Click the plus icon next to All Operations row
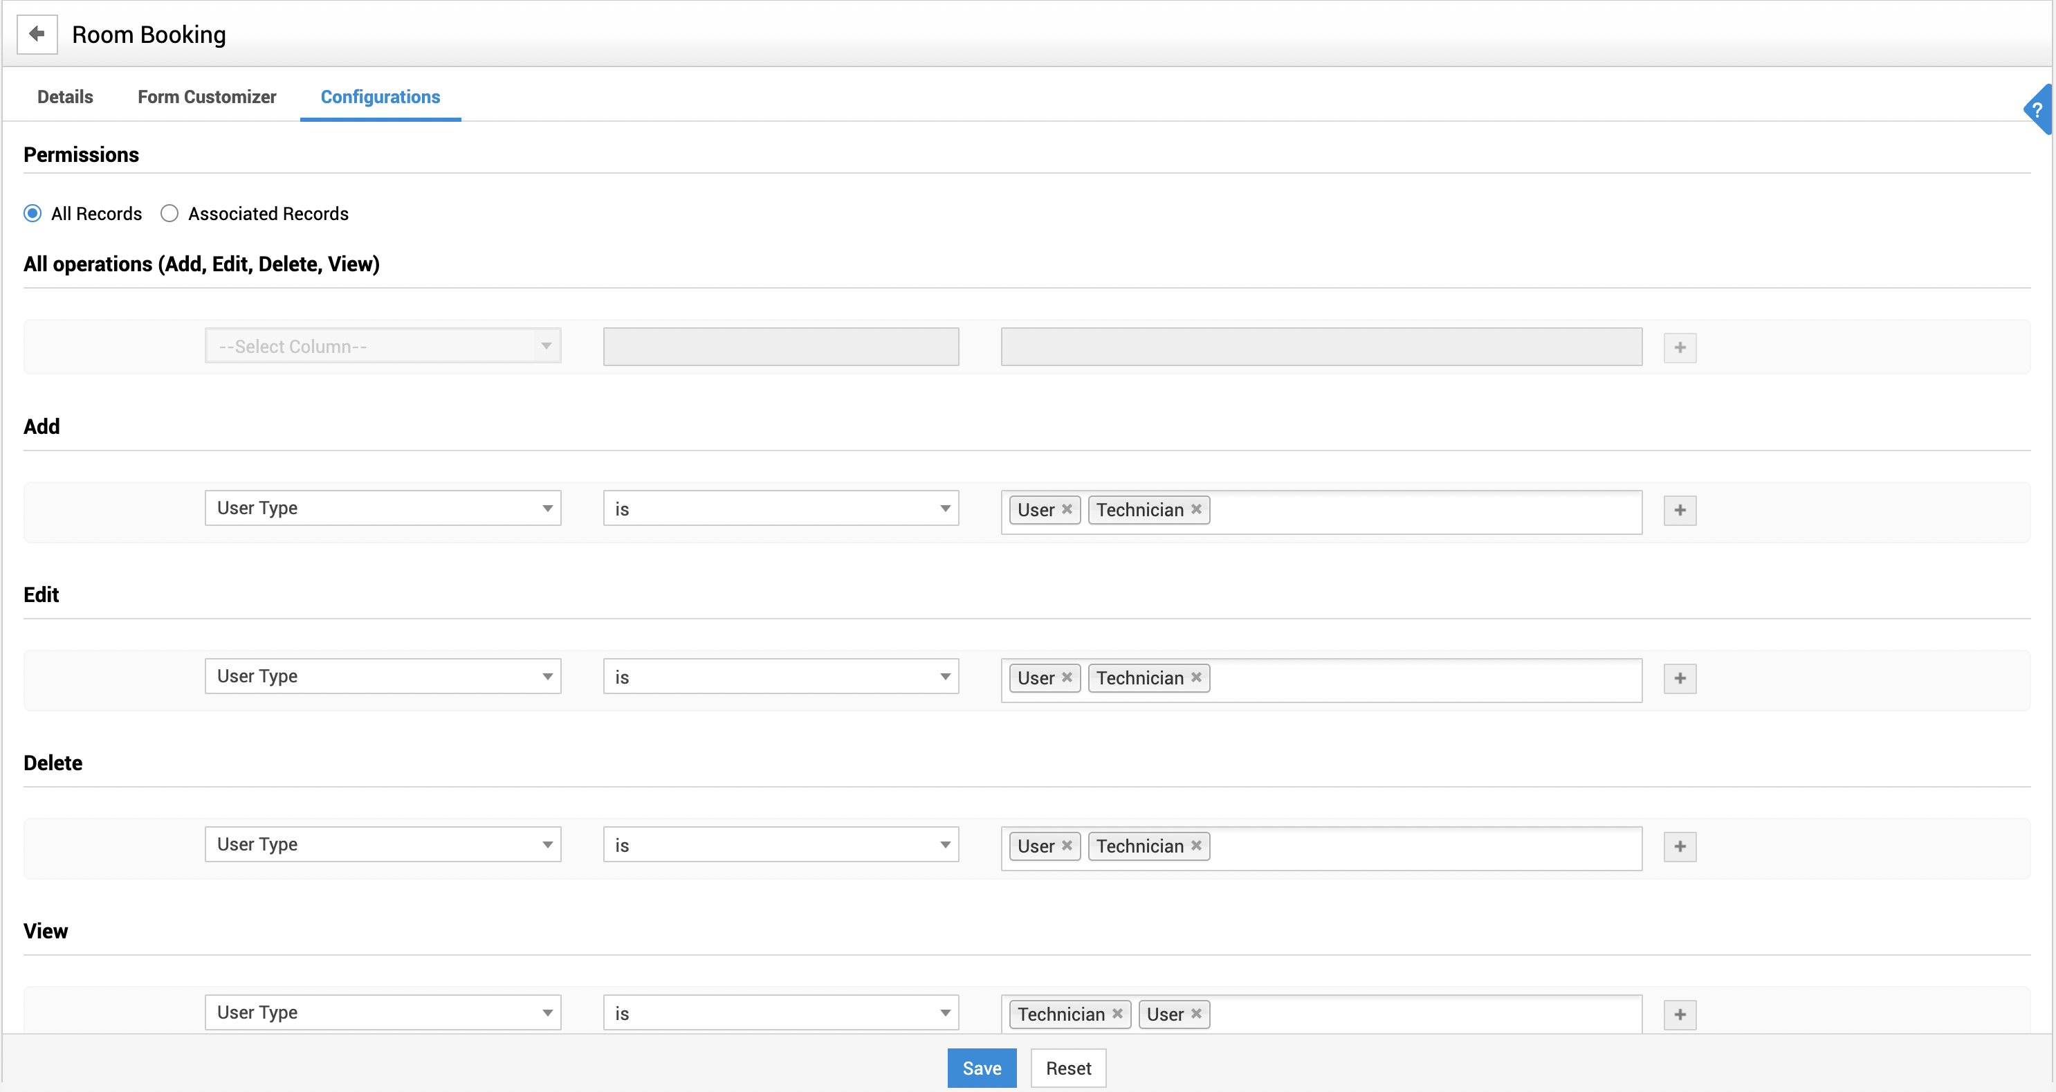Viewport: 2056px width, 1092px height. [x=1680, y=347]
